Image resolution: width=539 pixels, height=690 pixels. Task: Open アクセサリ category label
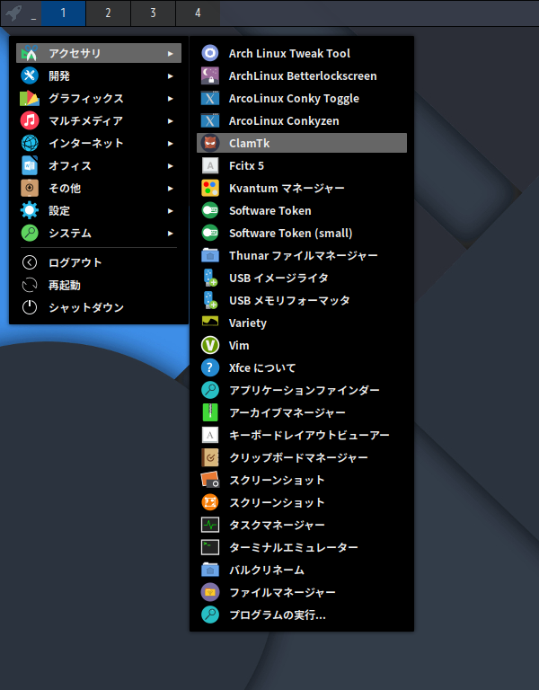pos(75,53)
